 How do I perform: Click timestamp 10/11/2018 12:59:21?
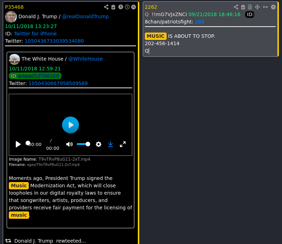click(x=35, y=69)
